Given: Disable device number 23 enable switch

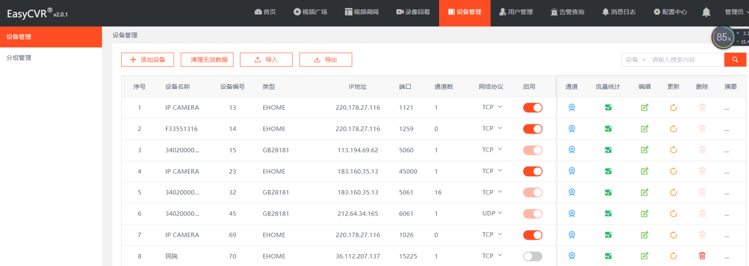Looking at the screenshot, I should point(533,171).
